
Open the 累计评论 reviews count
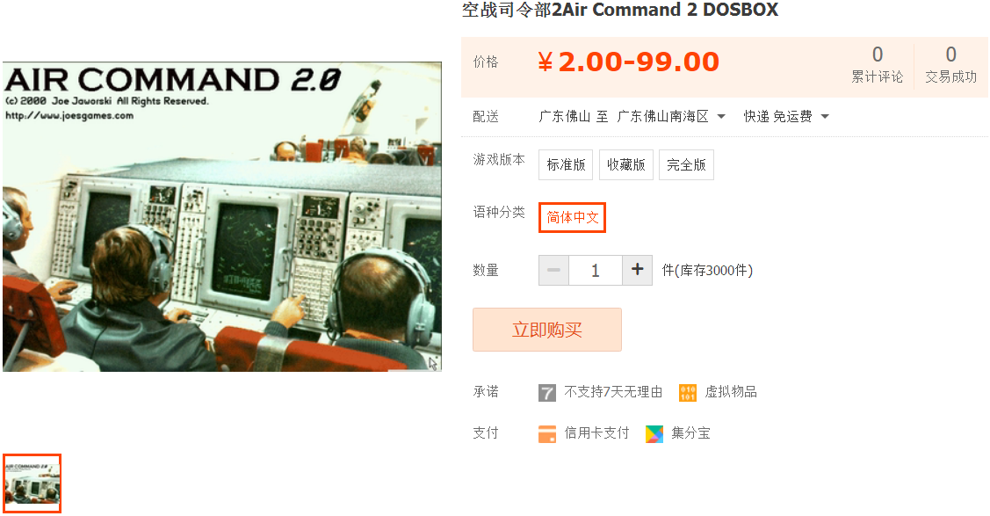point(877,64)
